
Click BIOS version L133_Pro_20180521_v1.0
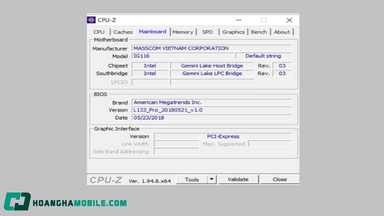pos(212,110)
